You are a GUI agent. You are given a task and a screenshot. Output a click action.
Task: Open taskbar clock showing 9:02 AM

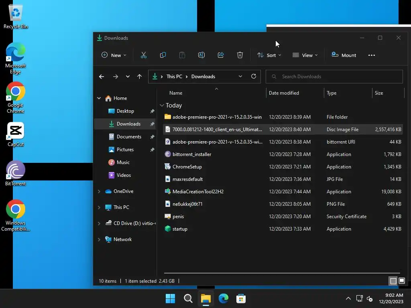click(391, 298)
